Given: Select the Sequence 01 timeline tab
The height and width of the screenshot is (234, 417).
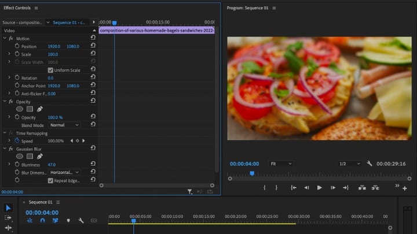Looking at the screenshot, I should click(x=41, y=202).
